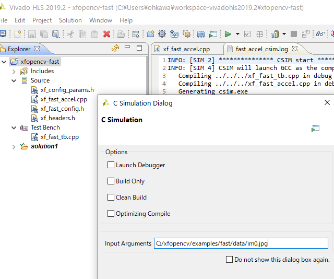This screenshot has height=279, width=334.
Task: Open Solution Settings gear icon in toolbar
Action: (162, 34)
